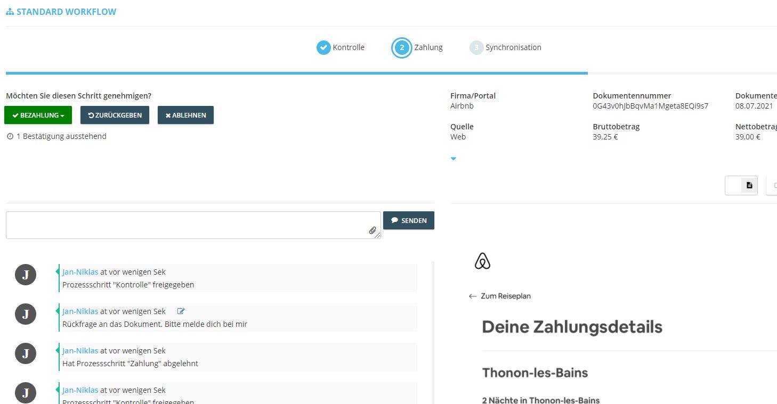Focus the comment text input box
Viewport: 777px width, 404px height.
tap(193, 225)
